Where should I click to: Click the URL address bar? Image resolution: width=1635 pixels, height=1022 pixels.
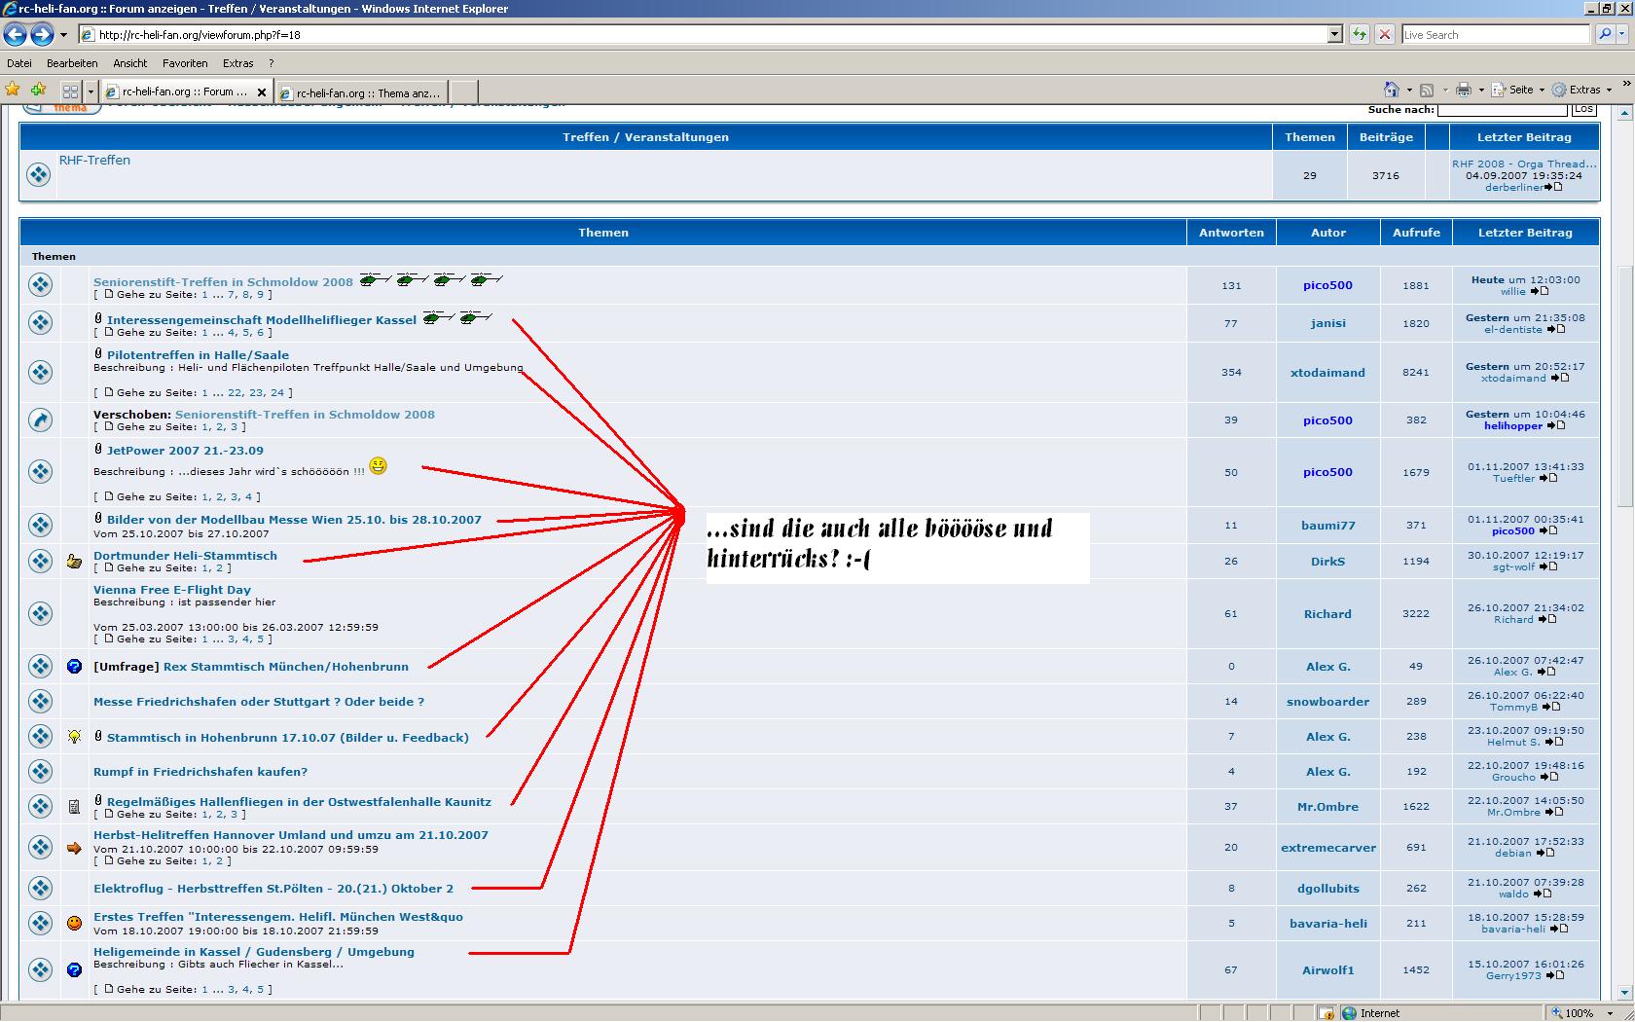[x=710, y=34]
